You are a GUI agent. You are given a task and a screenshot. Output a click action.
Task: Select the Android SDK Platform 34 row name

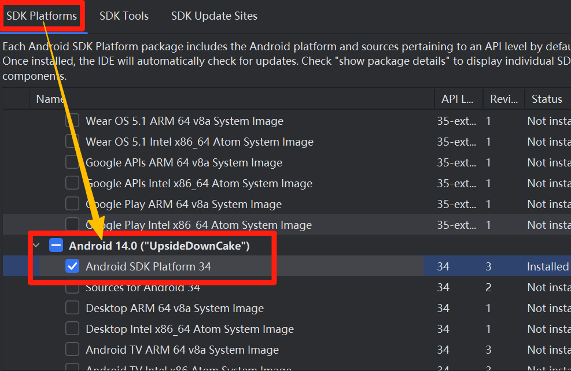[x=148, y=266]
